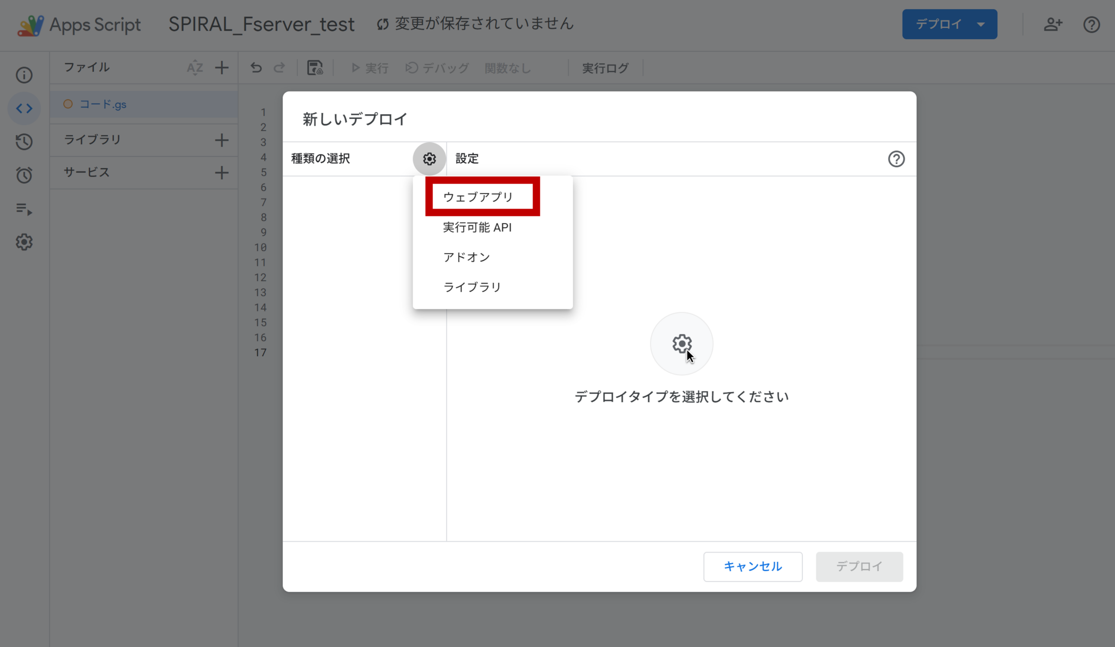Screen dimensions: 1115x647
Task: Add a service with its plus button
Action: (222, 172)
